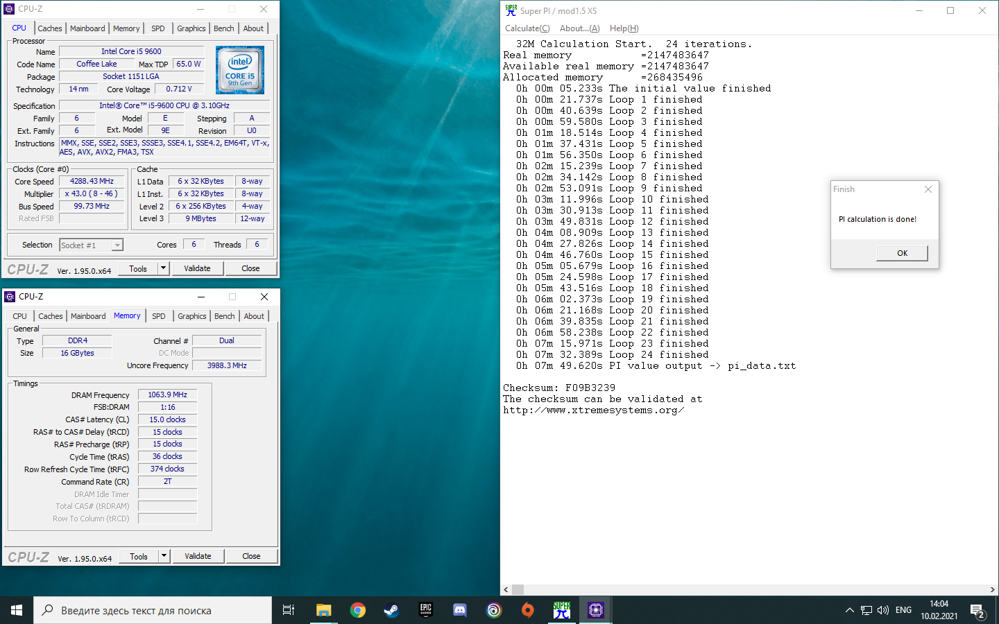Click the xtremesystems.org URL text
Viewport: 999px width, 624px height.
(594, 410)
